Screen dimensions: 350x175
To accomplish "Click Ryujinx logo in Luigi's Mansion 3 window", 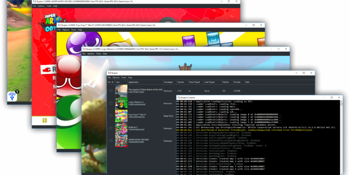I will pyautogui.click(x=84, y=49).
